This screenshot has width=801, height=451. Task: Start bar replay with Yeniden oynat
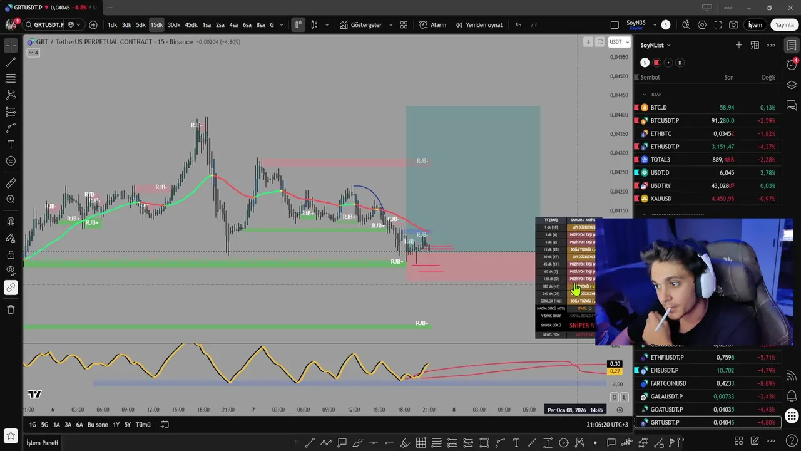(479, 25)
